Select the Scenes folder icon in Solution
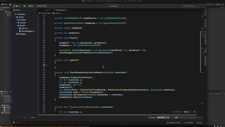The width and height of the screenshot is (225, 127). tap(19, 23)
